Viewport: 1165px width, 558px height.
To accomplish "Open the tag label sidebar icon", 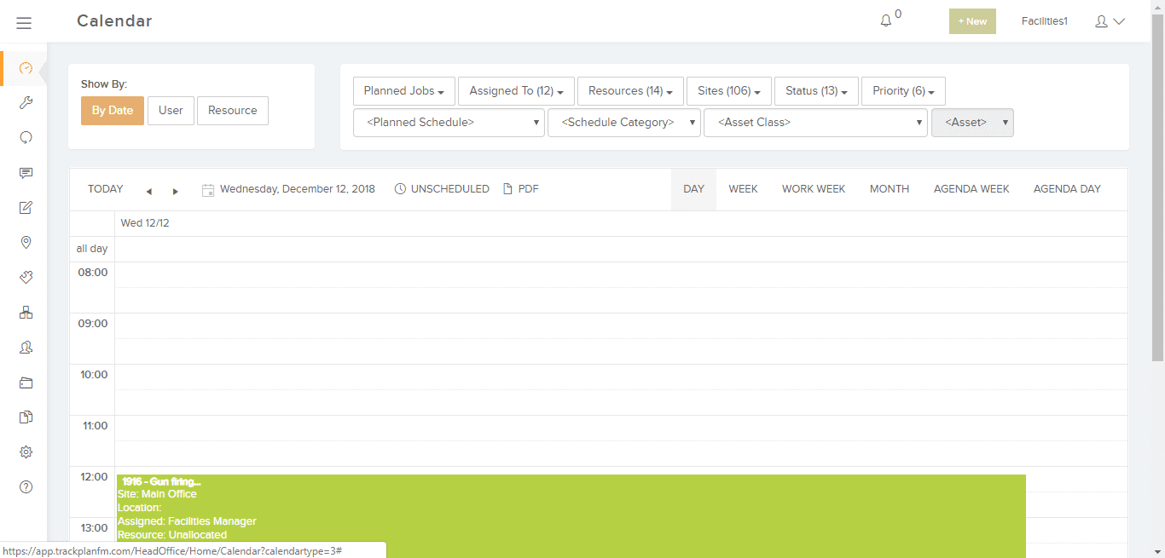I will pyautogui.click(x=26, y=278).
